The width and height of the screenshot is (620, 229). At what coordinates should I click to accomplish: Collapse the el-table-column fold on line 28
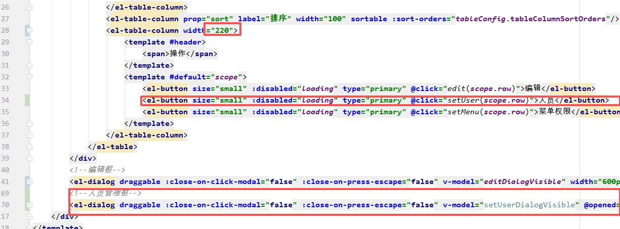tap(29, 31)
